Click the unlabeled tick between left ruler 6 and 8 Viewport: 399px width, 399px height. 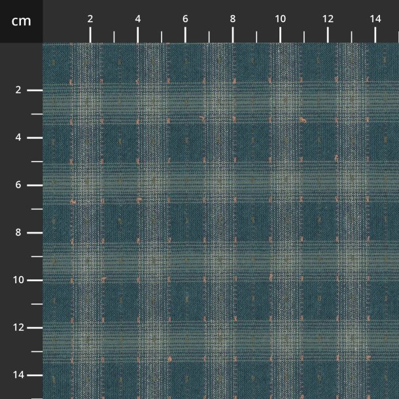[37, 209]
